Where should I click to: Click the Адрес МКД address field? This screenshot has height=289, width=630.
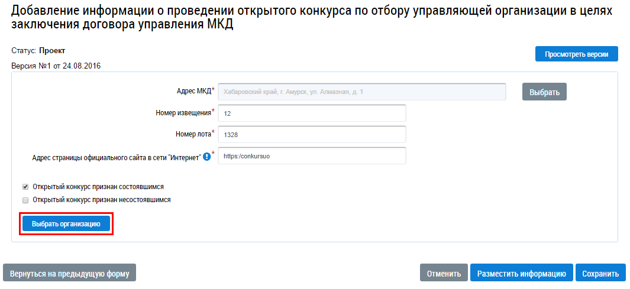(361, 92)
